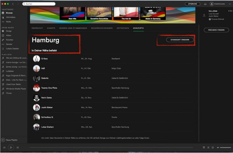This screenshot has width=233, height=153.
Task: Click the Galantis artist avatar
Action: point(36,78)
